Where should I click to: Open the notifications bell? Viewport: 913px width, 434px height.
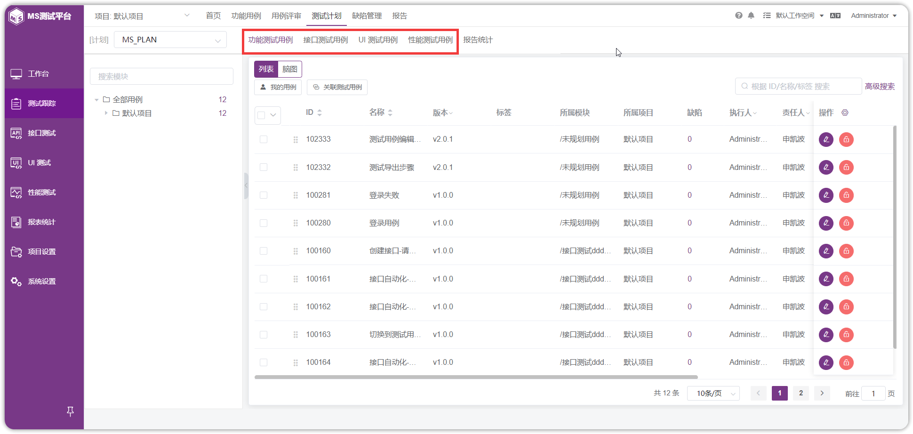[x=751, y=16]
